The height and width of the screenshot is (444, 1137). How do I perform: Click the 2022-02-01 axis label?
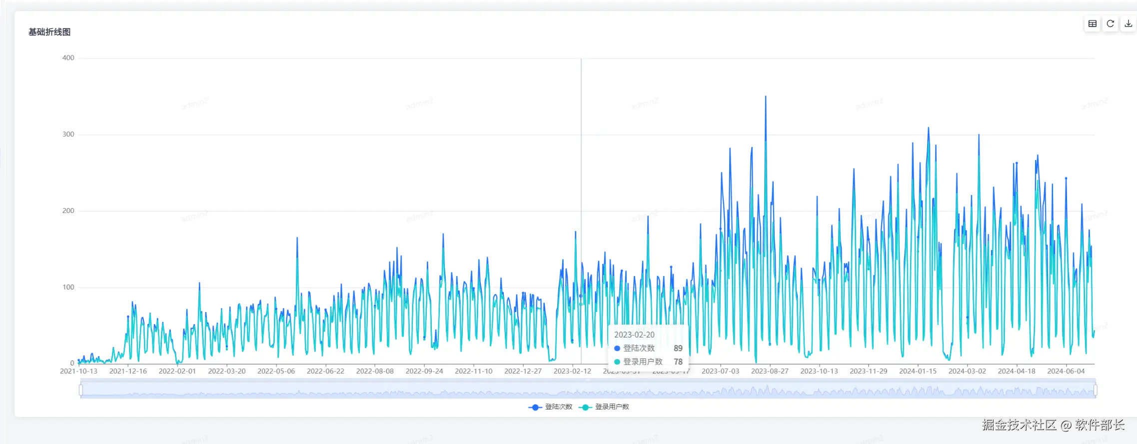[177, 371]
